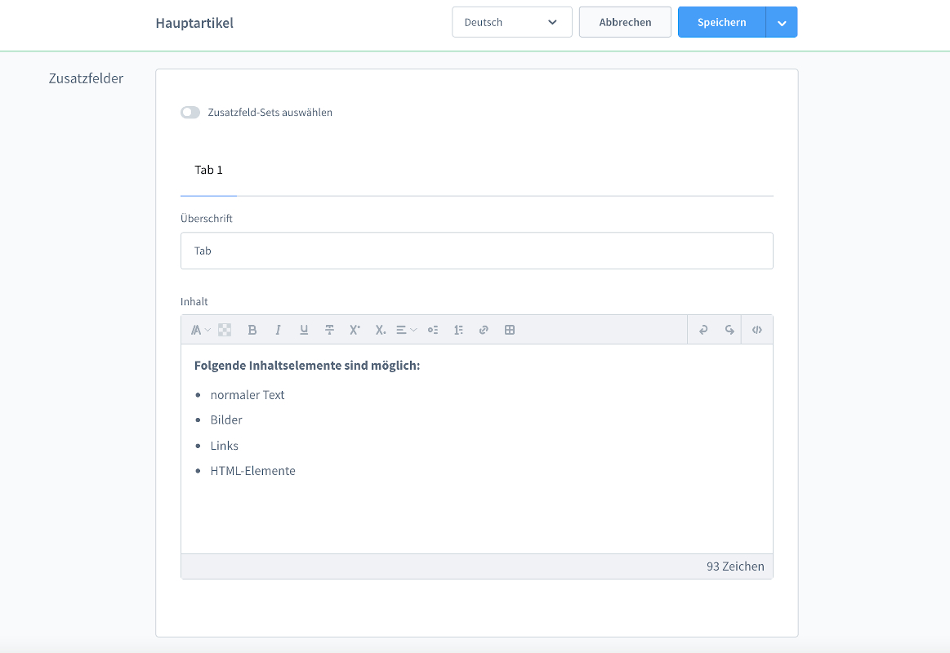Open the Deutsch language dropdown

[x=511, y=22]
